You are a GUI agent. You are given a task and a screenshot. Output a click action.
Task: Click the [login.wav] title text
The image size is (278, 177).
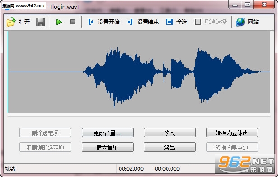(65, 7)
